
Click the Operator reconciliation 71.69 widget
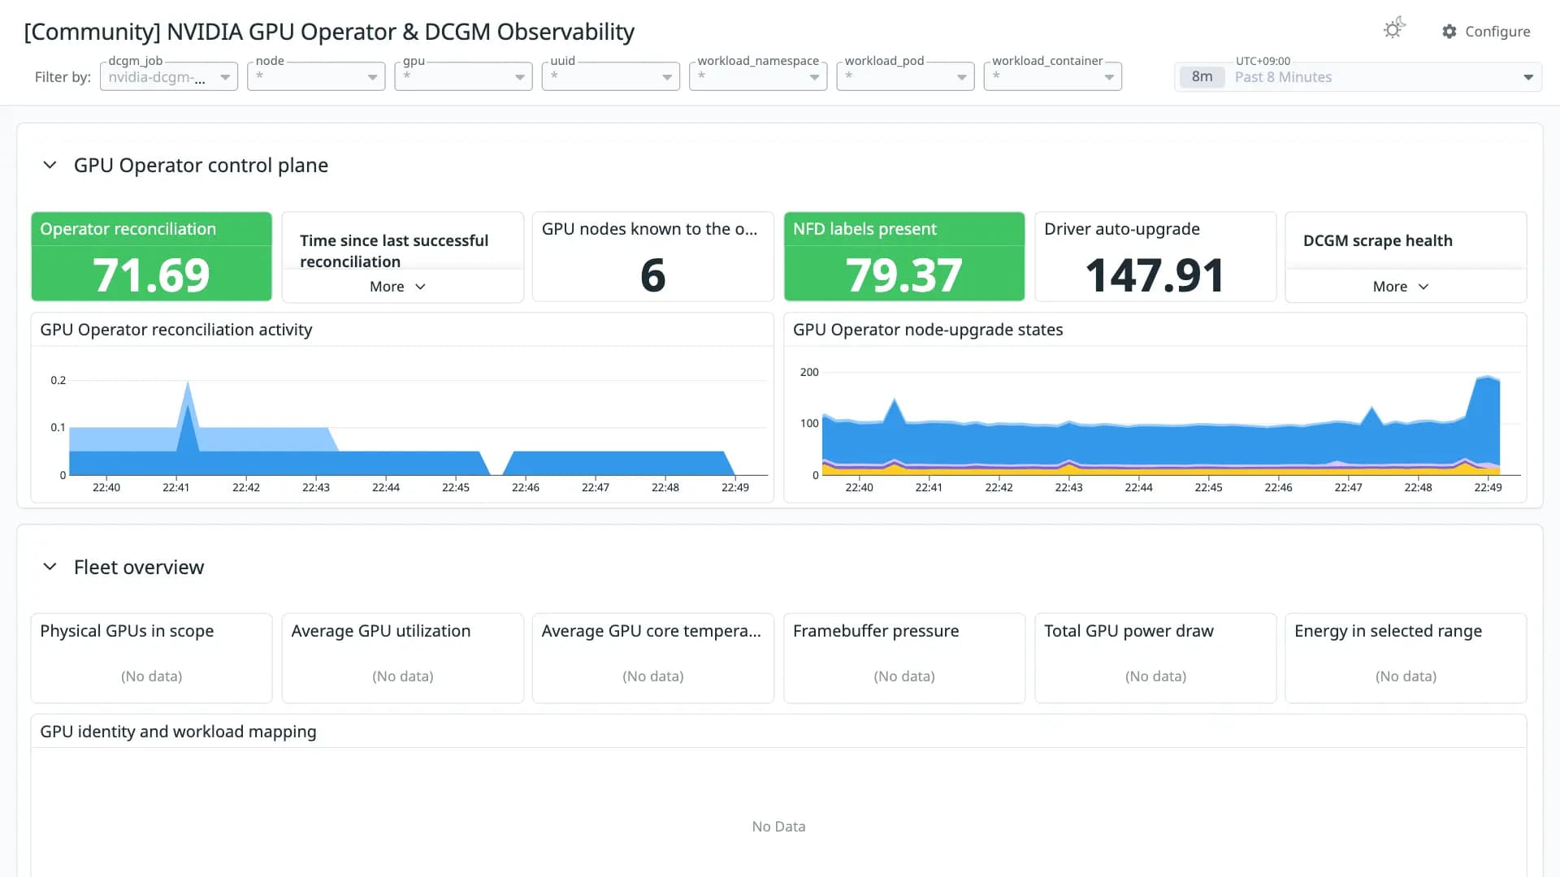[x=151, y=257]
